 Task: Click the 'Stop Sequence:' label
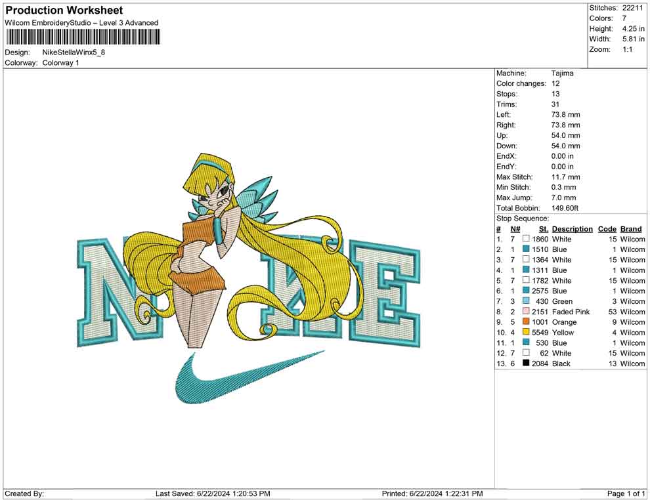click(x=523, y=219)
